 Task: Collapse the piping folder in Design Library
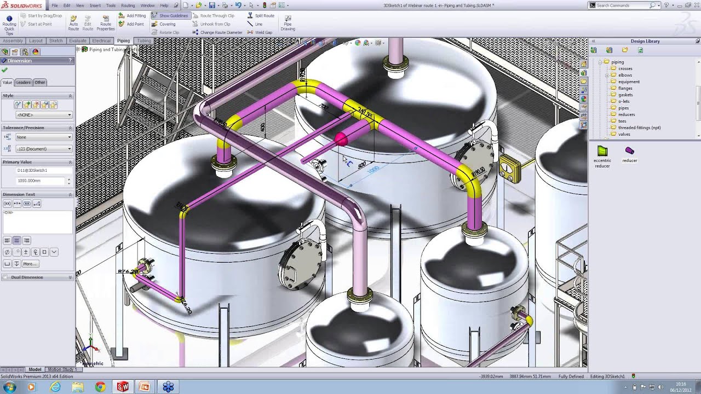point(600,62)
